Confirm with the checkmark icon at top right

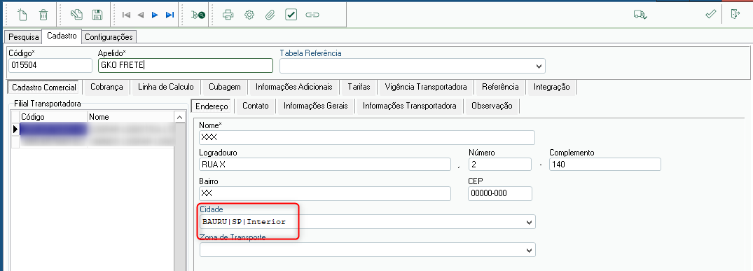[x=711, y=15]
